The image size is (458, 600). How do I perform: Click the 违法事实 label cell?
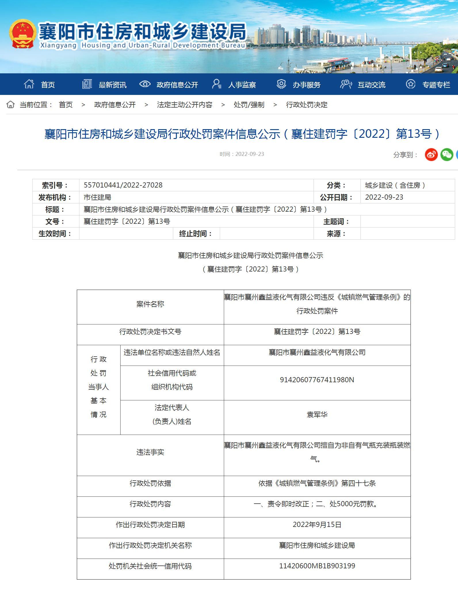coord(150,455)
